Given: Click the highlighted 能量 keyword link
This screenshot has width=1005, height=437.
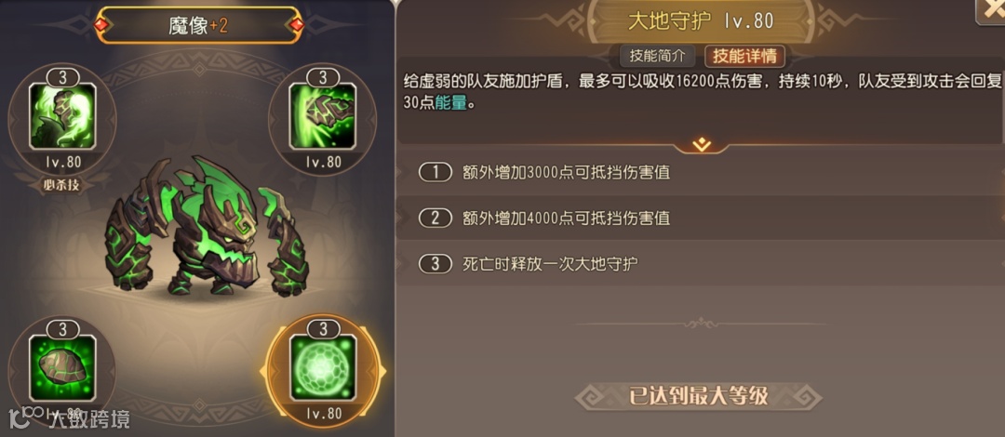Looking at the screenshot, I should (450, 102).
